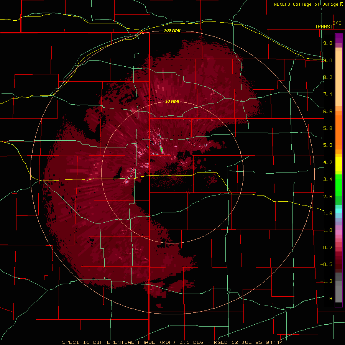
Task: Select the 5.0 legend value
Action: pyautogui.click(x=328, y=145)
